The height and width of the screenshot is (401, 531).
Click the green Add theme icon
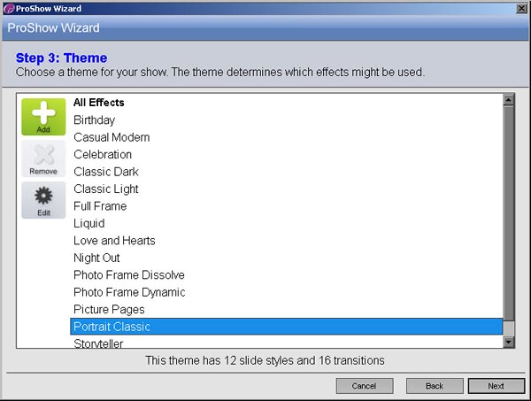pyautogui.click(x=43, y=117)
